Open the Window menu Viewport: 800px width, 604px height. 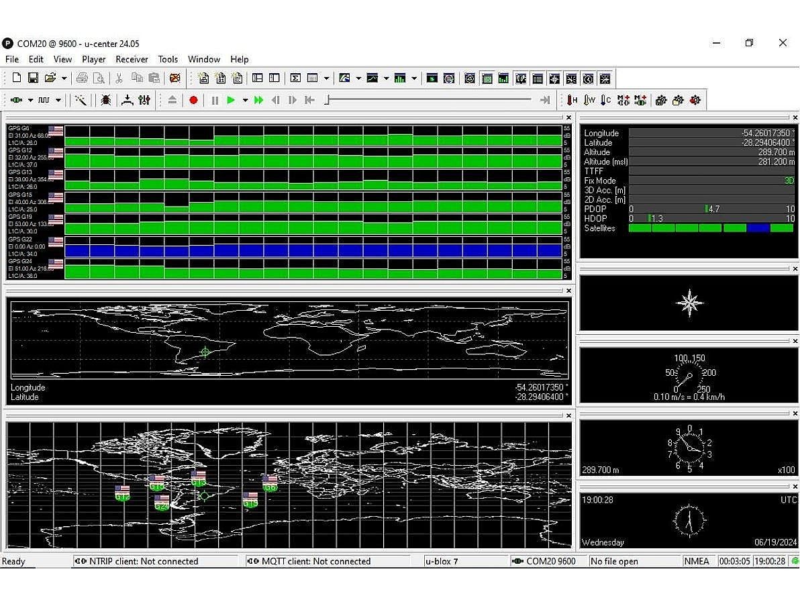click(203, 59)
